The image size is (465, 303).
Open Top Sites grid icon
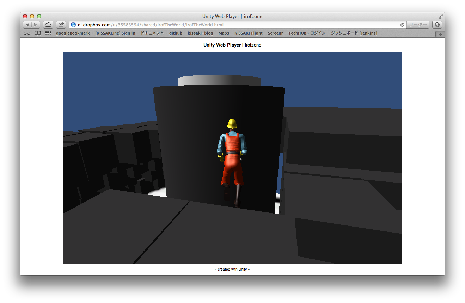[48, 33]
